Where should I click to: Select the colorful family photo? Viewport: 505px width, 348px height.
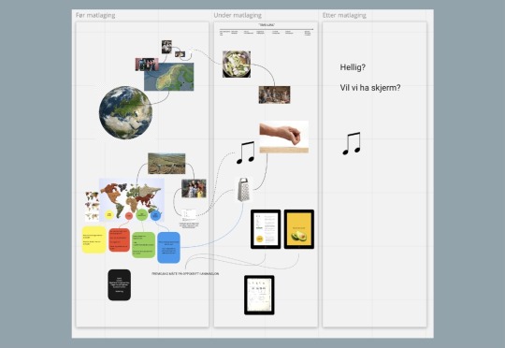pos(194,189)
